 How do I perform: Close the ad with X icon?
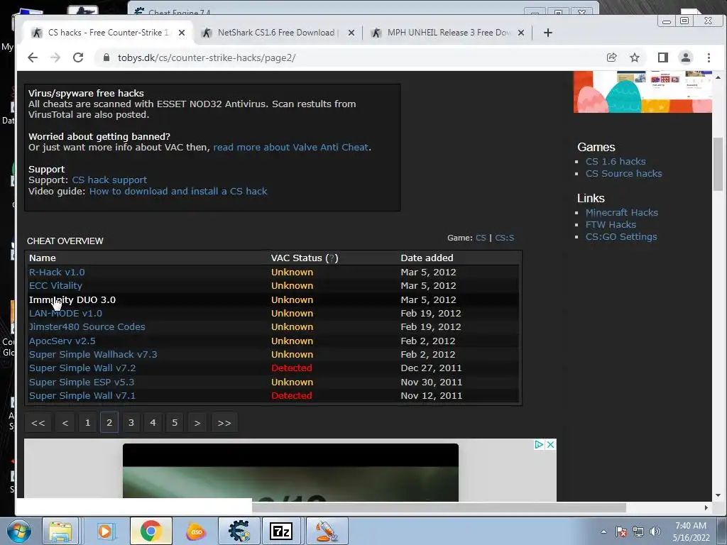[550, 444]
